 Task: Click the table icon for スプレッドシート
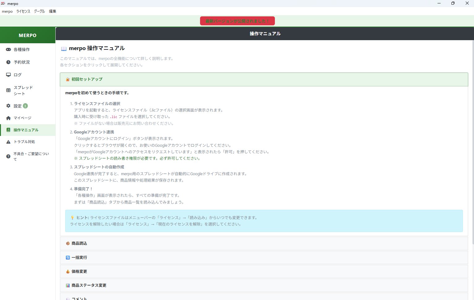8,90
